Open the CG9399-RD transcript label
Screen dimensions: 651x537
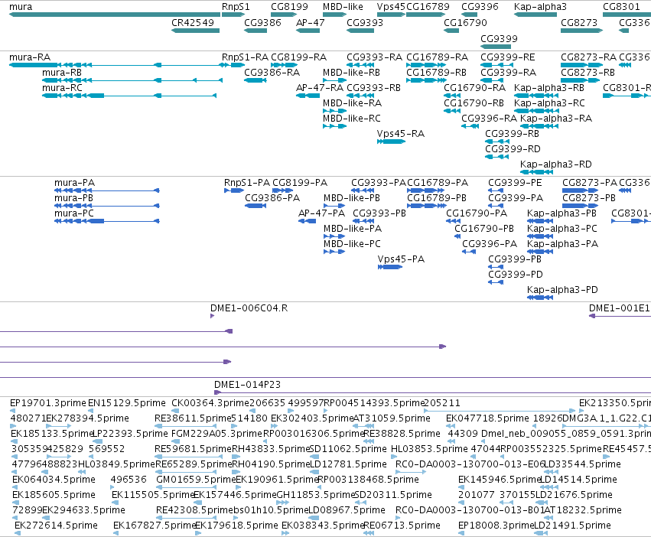(513, 149)
